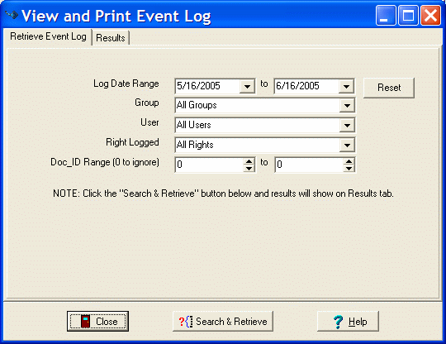Maximize the View and Print Event Log window
The width and height of the screenshot is (446, 344).
408,16
